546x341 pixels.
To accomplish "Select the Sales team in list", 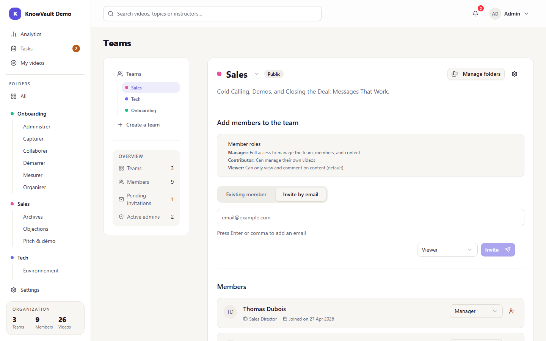I will tap(151, 88).
